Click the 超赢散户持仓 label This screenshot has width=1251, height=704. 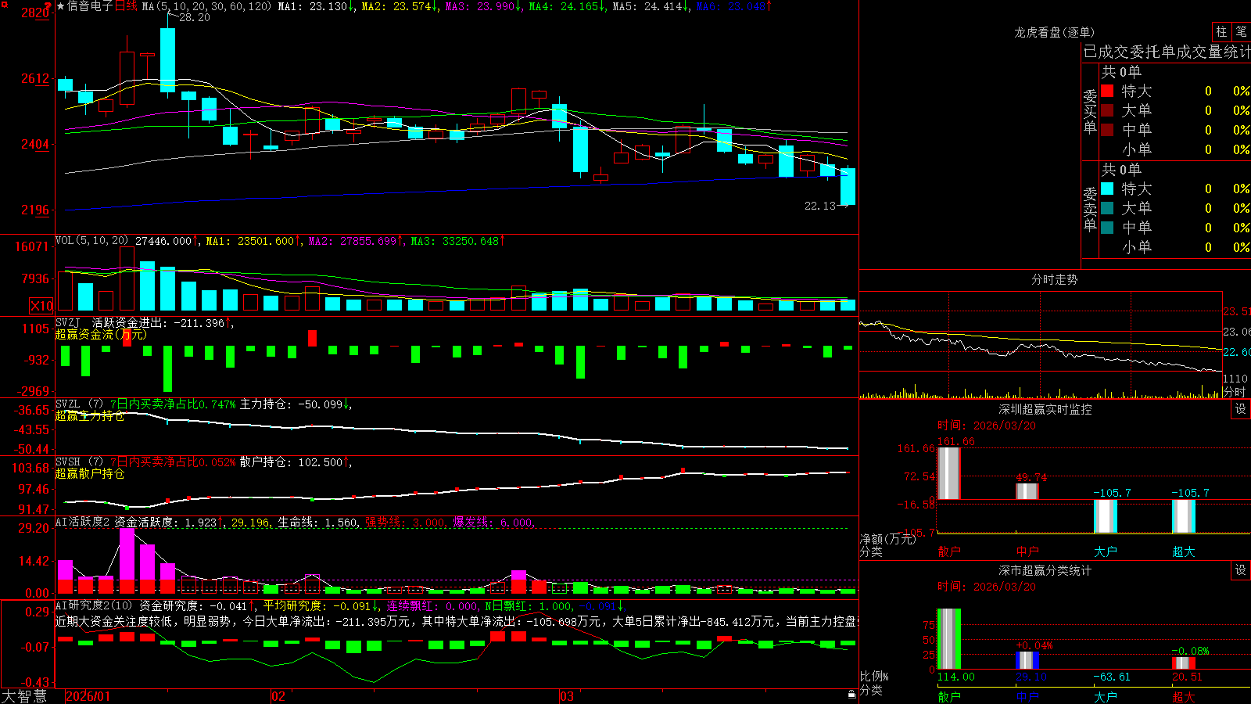pos(90,474)
